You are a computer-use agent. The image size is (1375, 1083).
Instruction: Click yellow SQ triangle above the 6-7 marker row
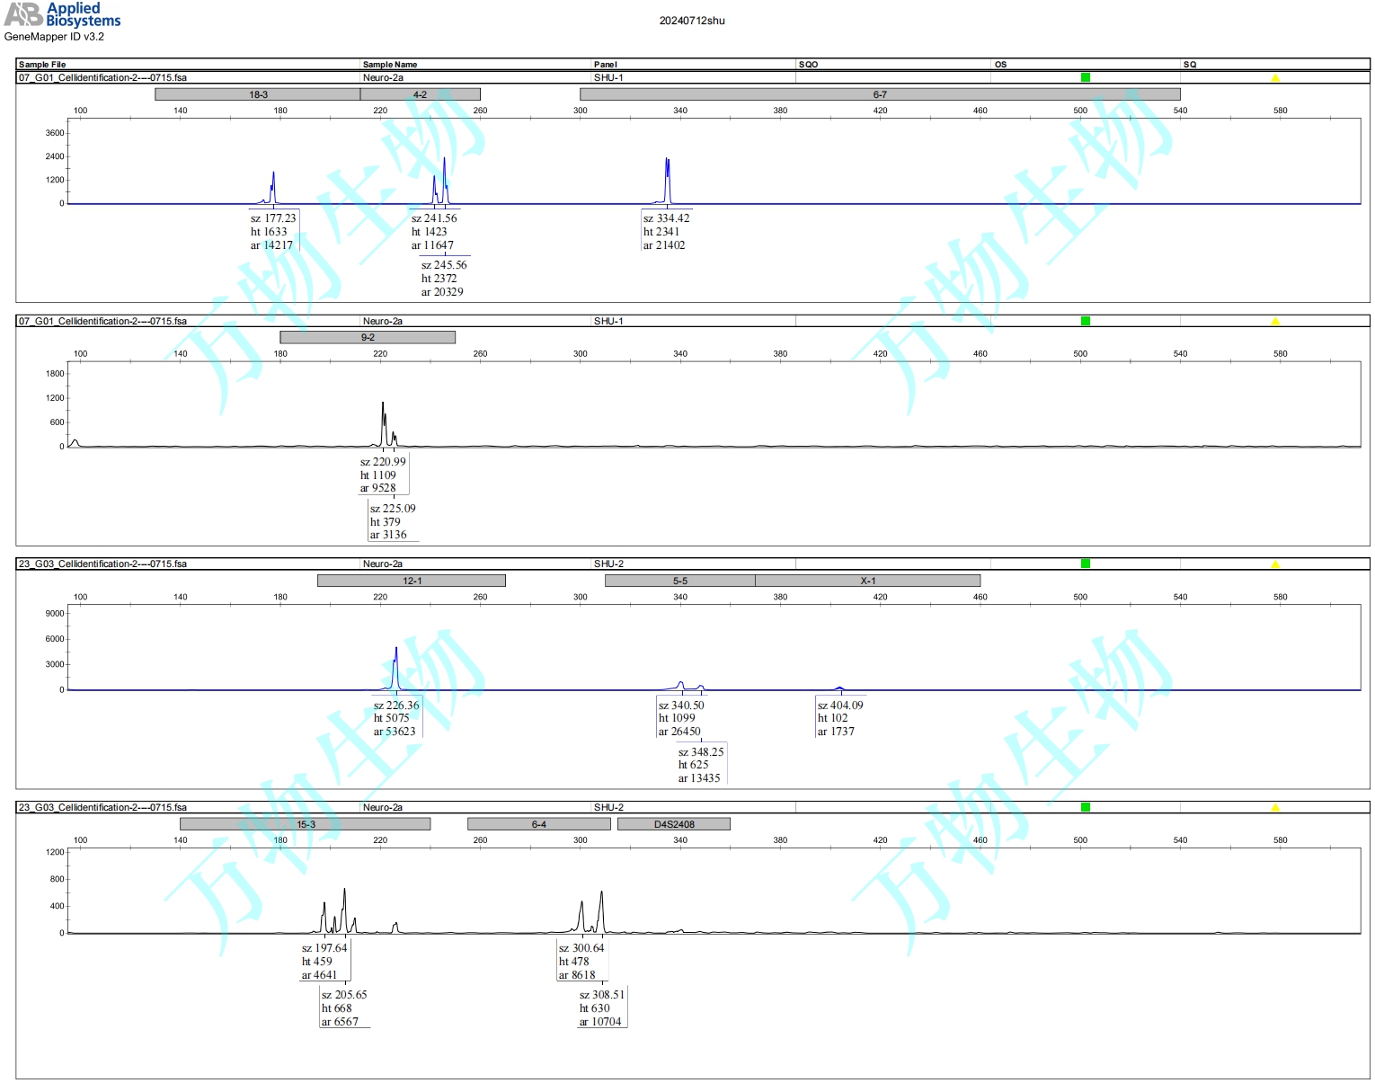click(1274, 78)
